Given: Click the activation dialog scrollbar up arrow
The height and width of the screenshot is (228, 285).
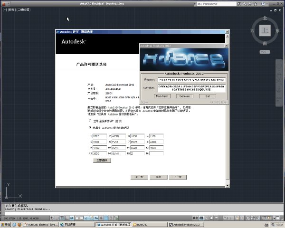Looking at the screenshot, I should point(228,36).
